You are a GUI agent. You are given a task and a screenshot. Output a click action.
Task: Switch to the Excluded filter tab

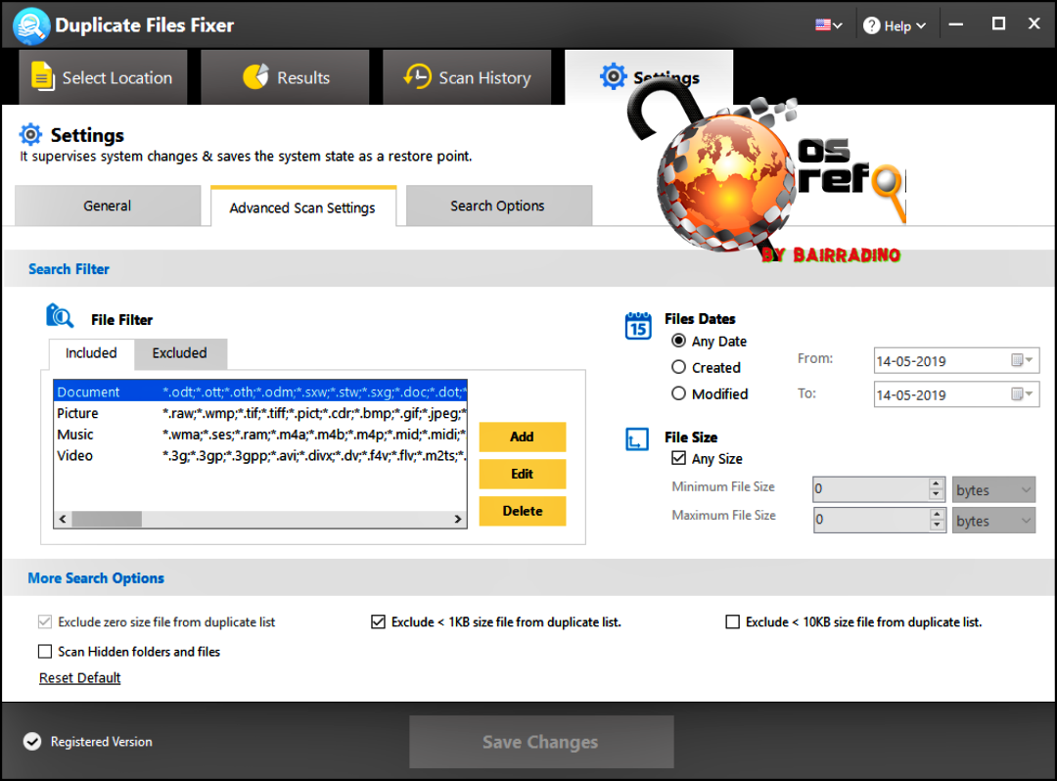tap(180, 353)
